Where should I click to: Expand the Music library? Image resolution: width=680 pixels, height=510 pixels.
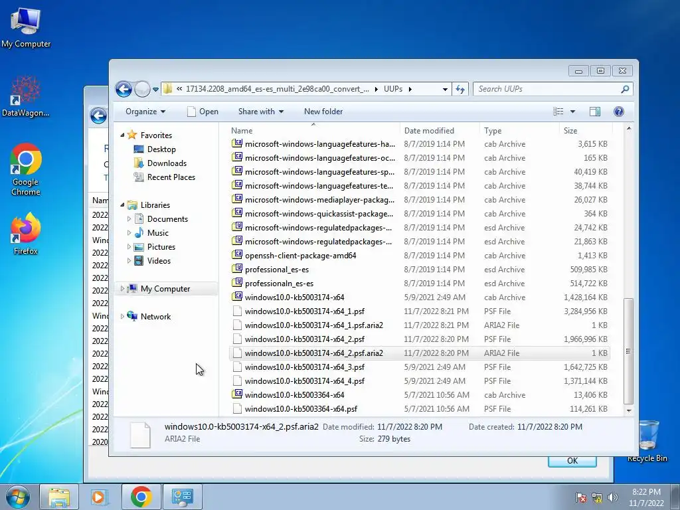[129, 233]
